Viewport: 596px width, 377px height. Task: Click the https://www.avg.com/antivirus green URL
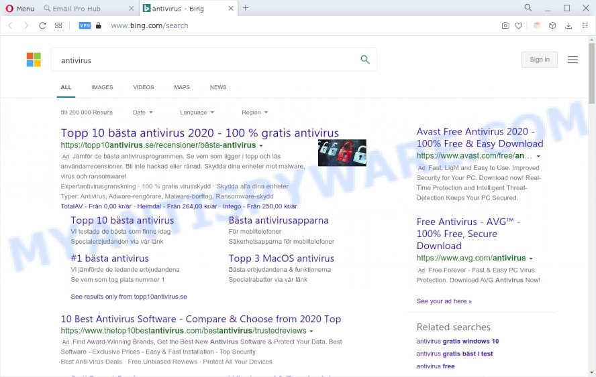[471, 258]
